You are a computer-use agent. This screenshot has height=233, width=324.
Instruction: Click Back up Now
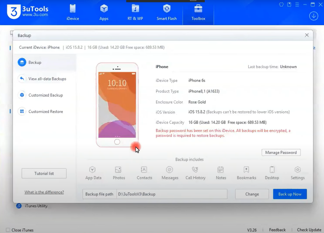coord(290,194)
